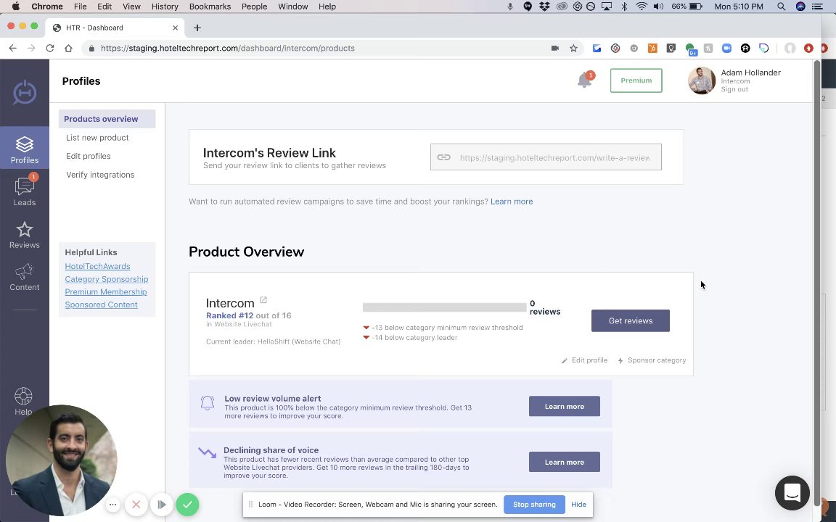The height and width of the screenshot is (522, 836).
Task: Open Intercom chat launcher bubble
Action: (x=792, y=493)
